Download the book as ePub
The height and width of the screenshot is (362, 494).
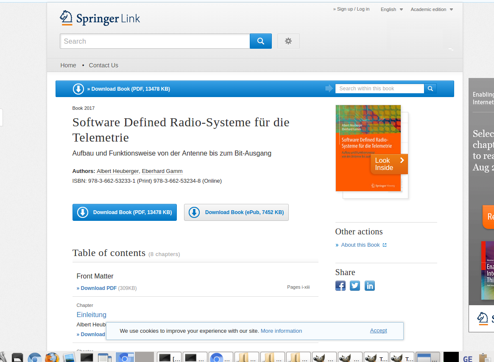coord(236,212)
